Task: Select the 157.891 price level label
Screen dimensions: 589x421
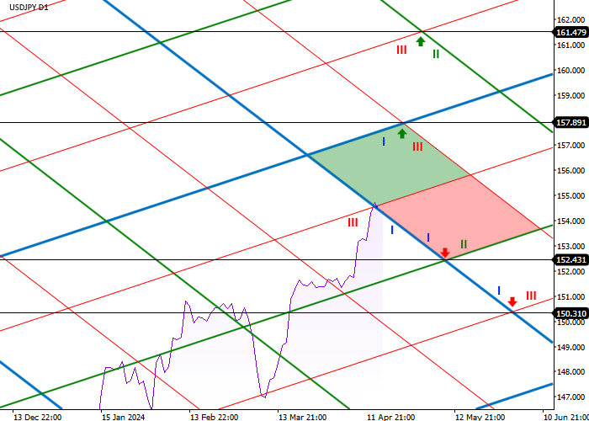Action: pyautogui.click(x=570, y=123)
